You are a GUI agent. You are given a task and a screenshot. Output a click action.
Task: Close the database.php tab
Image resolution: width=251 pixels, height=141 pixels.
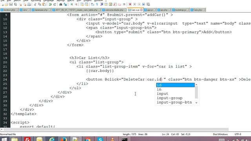pyautogui.click(x=49, y=10)
